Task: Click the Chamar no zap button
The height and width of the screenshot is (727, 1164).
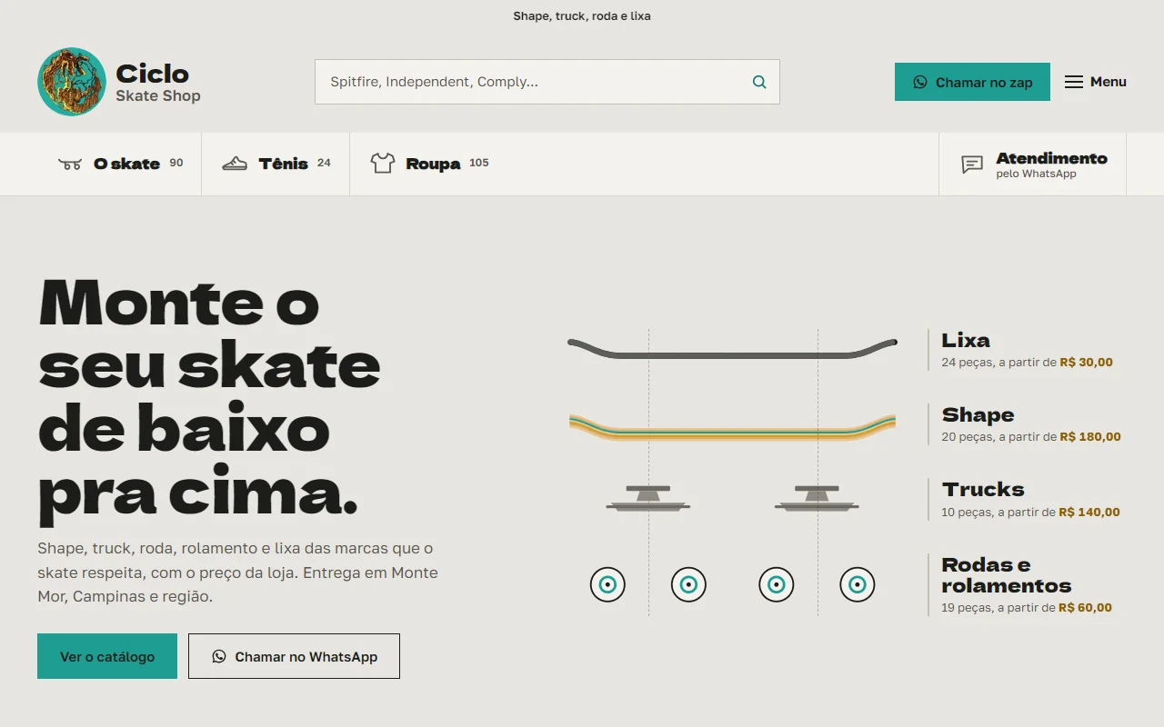Action: pos(972,82)
